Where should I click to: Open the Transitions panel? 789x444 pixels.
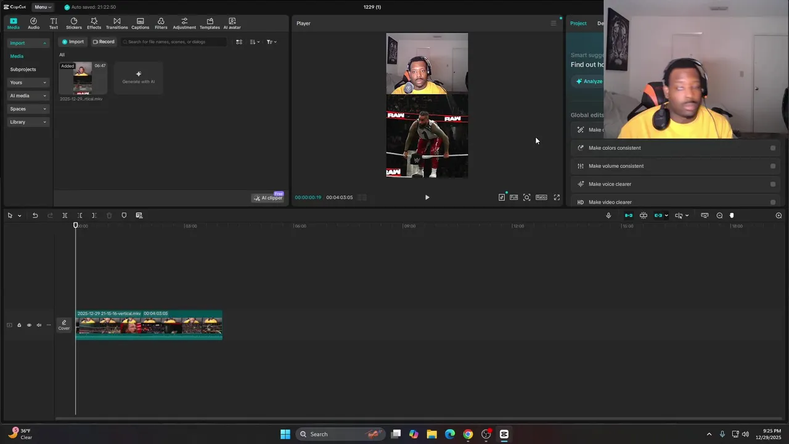click(x=117, y=23)
